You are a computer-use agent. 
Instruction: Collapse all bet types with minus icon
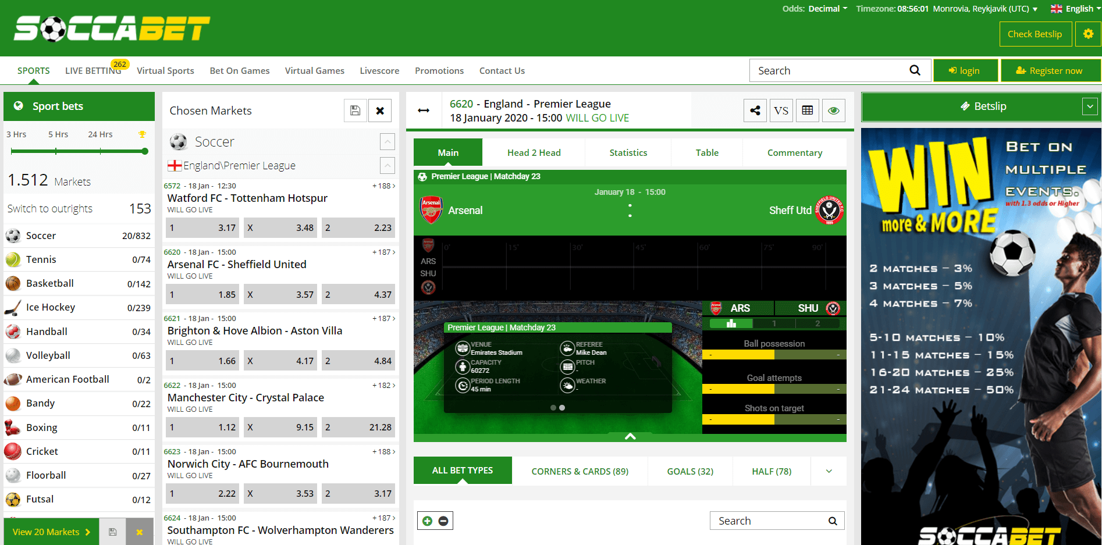[443, 521]
